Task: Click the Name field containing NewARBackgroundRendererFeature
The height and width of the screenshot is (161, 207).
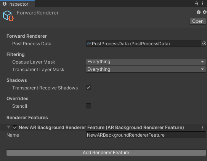Action: [x=146, y=135]
